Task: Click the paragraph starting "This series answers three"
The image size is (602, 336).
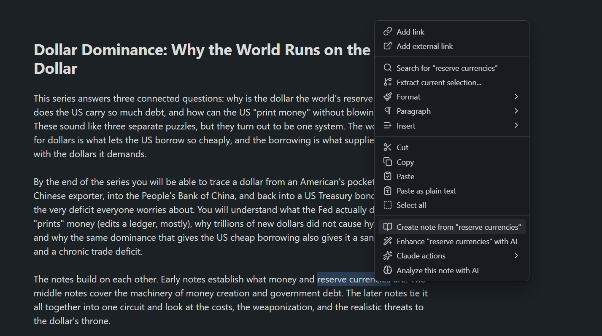Action: click(204, 126)
